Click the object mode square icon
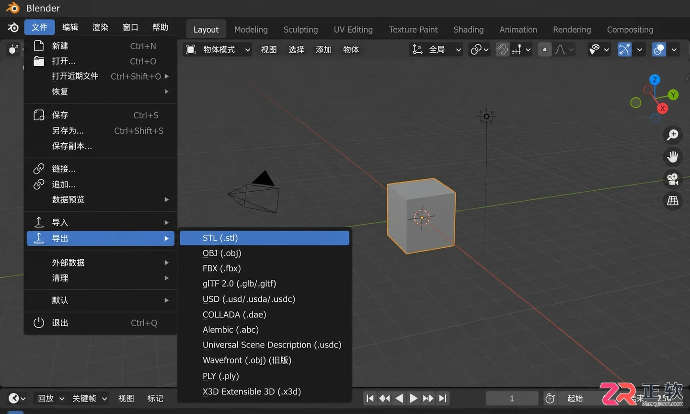 (191, 49)
